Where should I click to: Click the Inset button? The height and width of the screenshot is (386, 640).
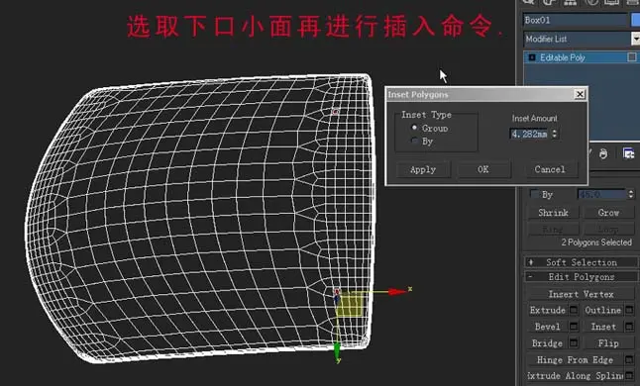(x=603, y=327)
